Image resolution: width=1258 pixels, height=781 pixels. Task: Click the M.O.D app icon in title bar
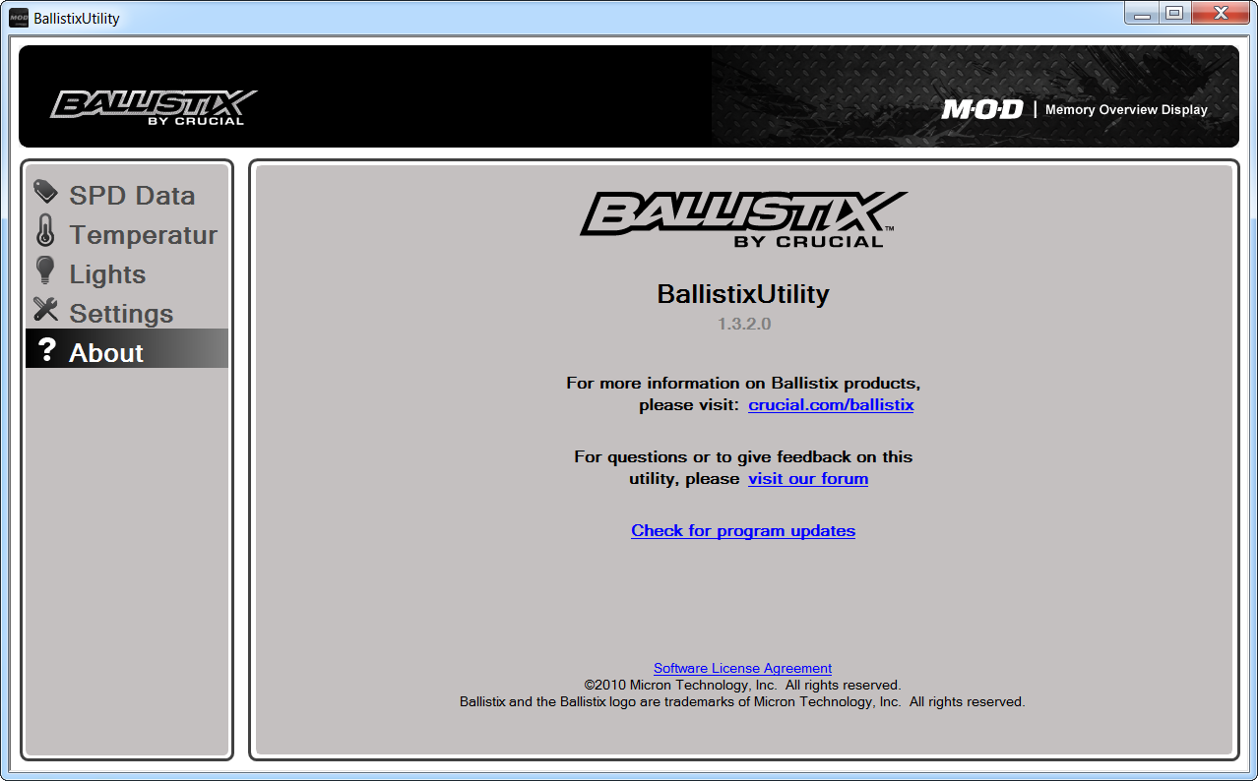[19, 18]
